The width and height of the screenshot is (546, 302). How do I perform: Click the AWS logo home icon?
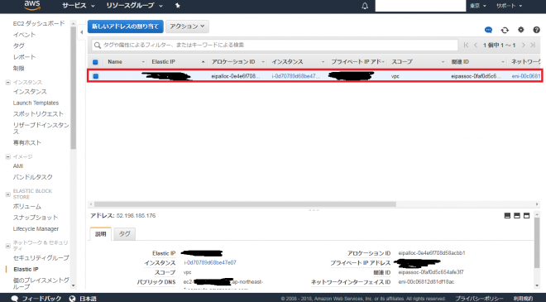point(32,5)
